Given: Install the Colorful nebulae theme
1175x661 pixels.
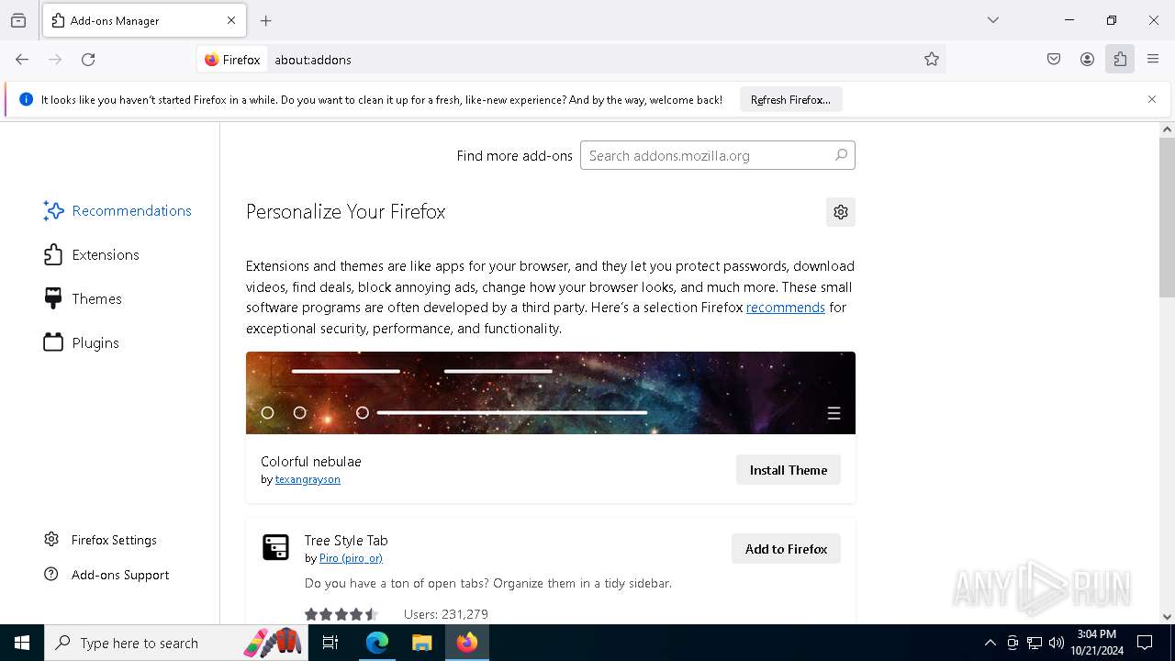Looking at the screenshot, I should 788,470.
